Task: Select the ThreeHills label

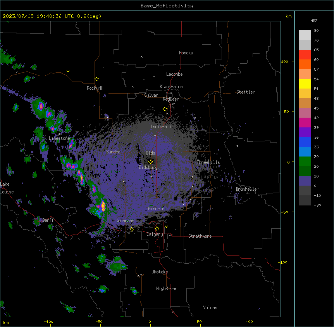Action: click(208, 162)
